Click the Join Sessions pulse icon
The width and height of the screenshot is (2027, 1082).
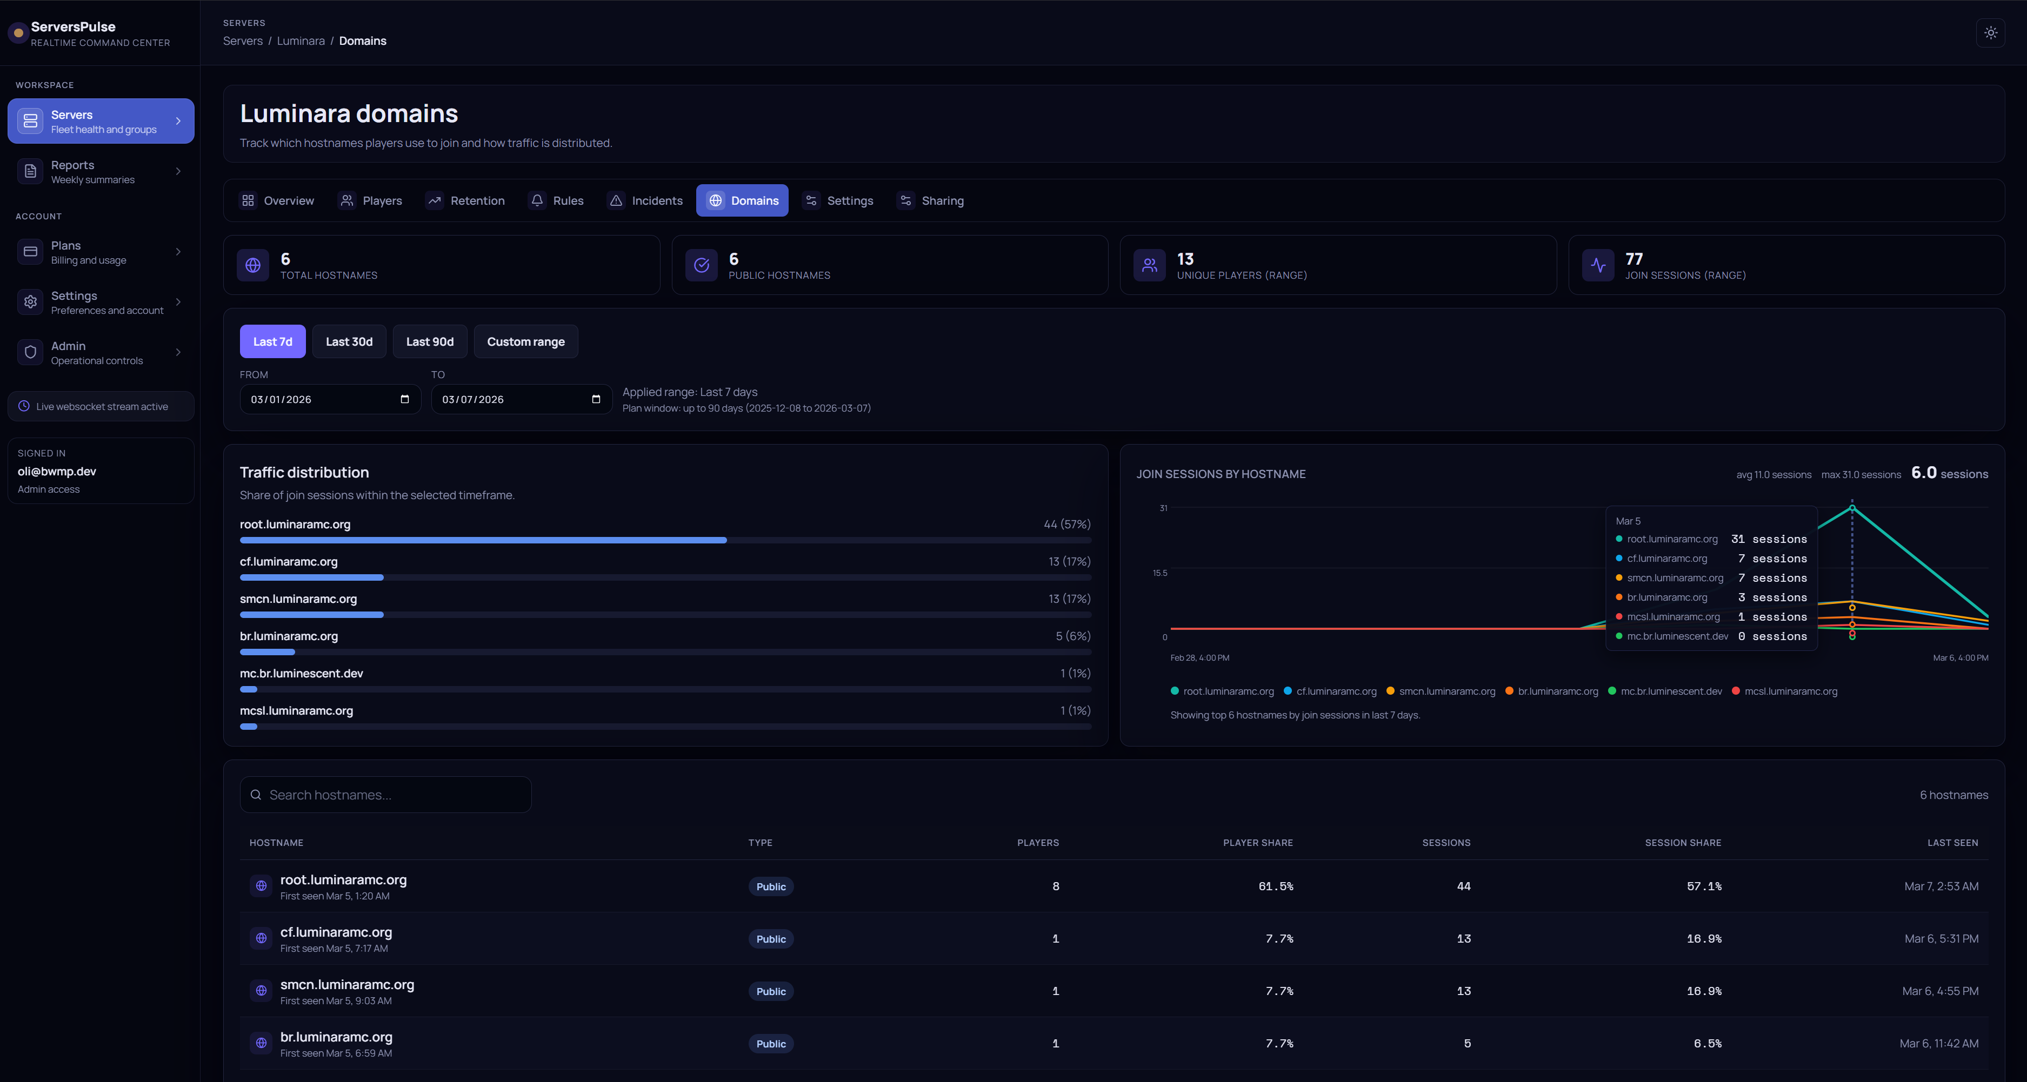[x=1598, y=266]
